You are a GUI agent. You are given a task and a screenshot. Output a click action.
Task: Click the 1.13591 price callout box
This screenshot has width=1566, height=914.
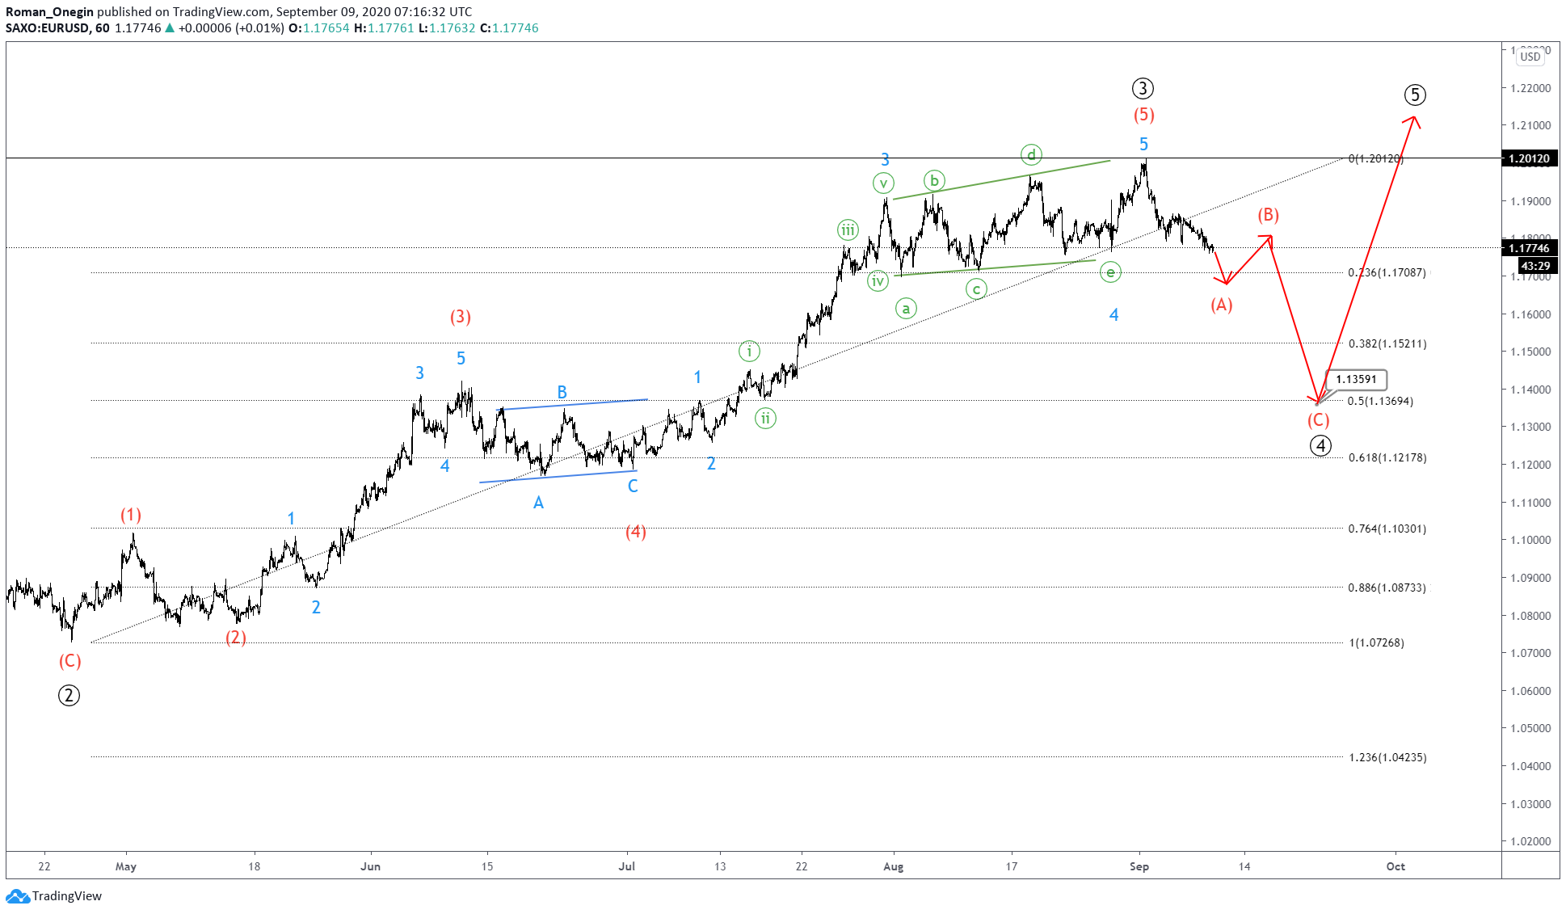[x=1356, y=379]
